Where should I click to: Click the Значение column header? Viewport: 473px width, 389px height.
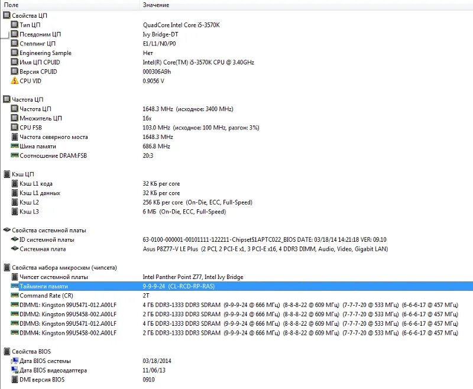pyautogui.click(x=306, y=5)
